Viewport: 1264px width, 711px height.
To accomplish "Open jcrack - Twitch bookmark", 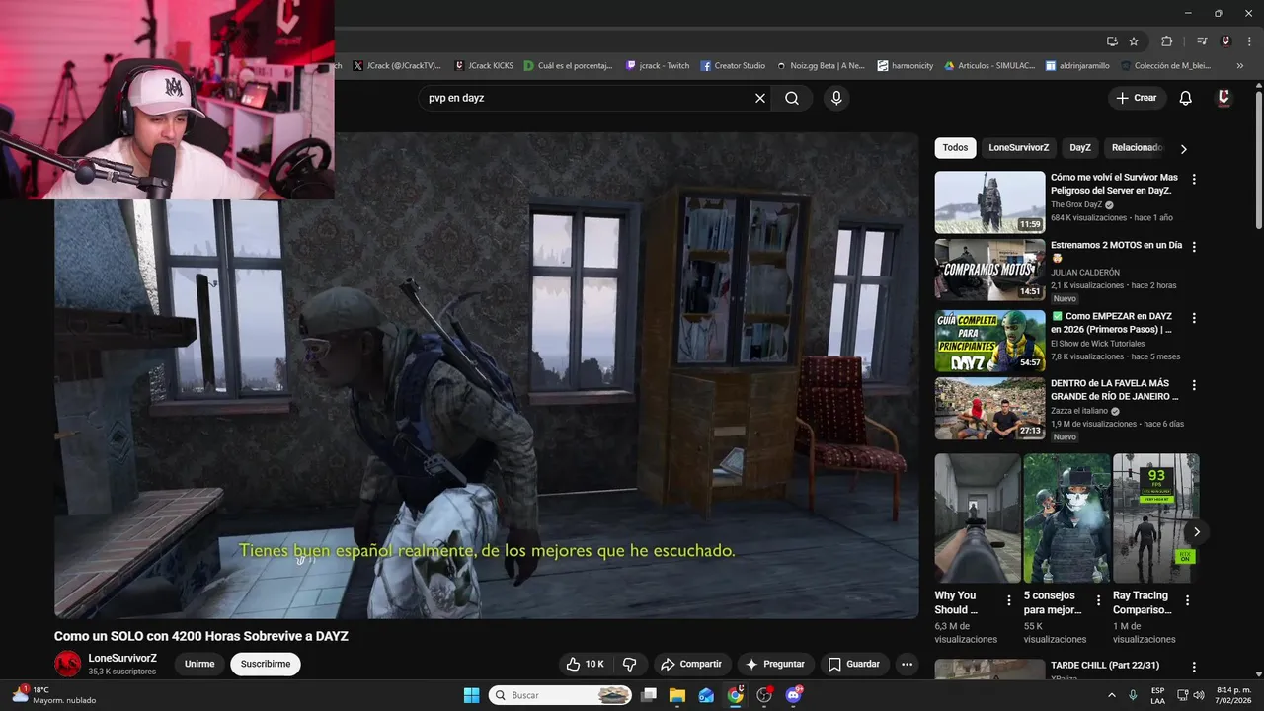I will point(658,66).
